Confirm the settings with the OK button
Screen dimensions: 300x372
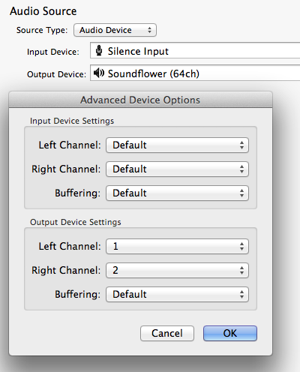pyautogui.click(x=230, y=333)
